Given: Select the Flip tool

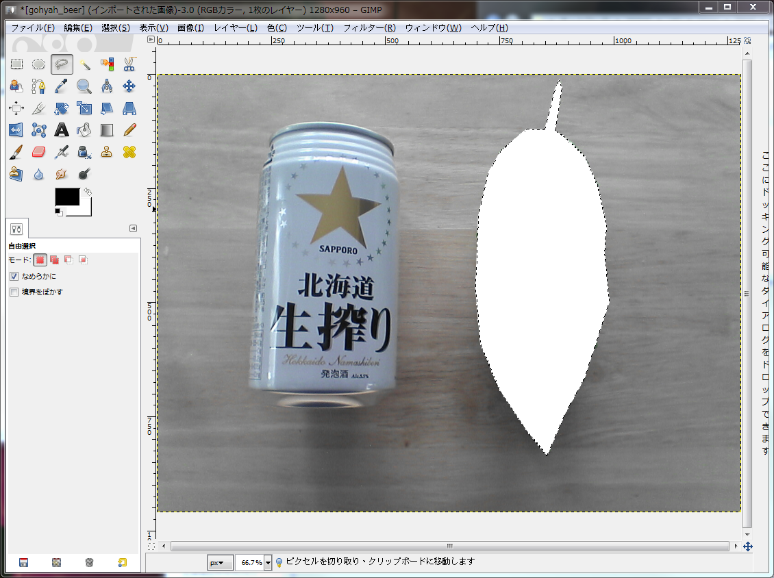Looking at the screenshot, I should coord(16,130).
